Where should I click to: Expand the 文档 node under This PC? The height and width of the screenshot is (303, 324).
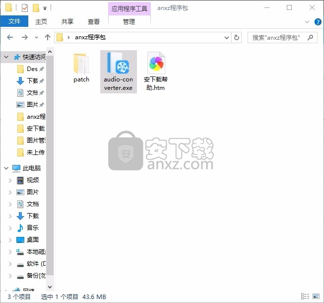[10, 204]
